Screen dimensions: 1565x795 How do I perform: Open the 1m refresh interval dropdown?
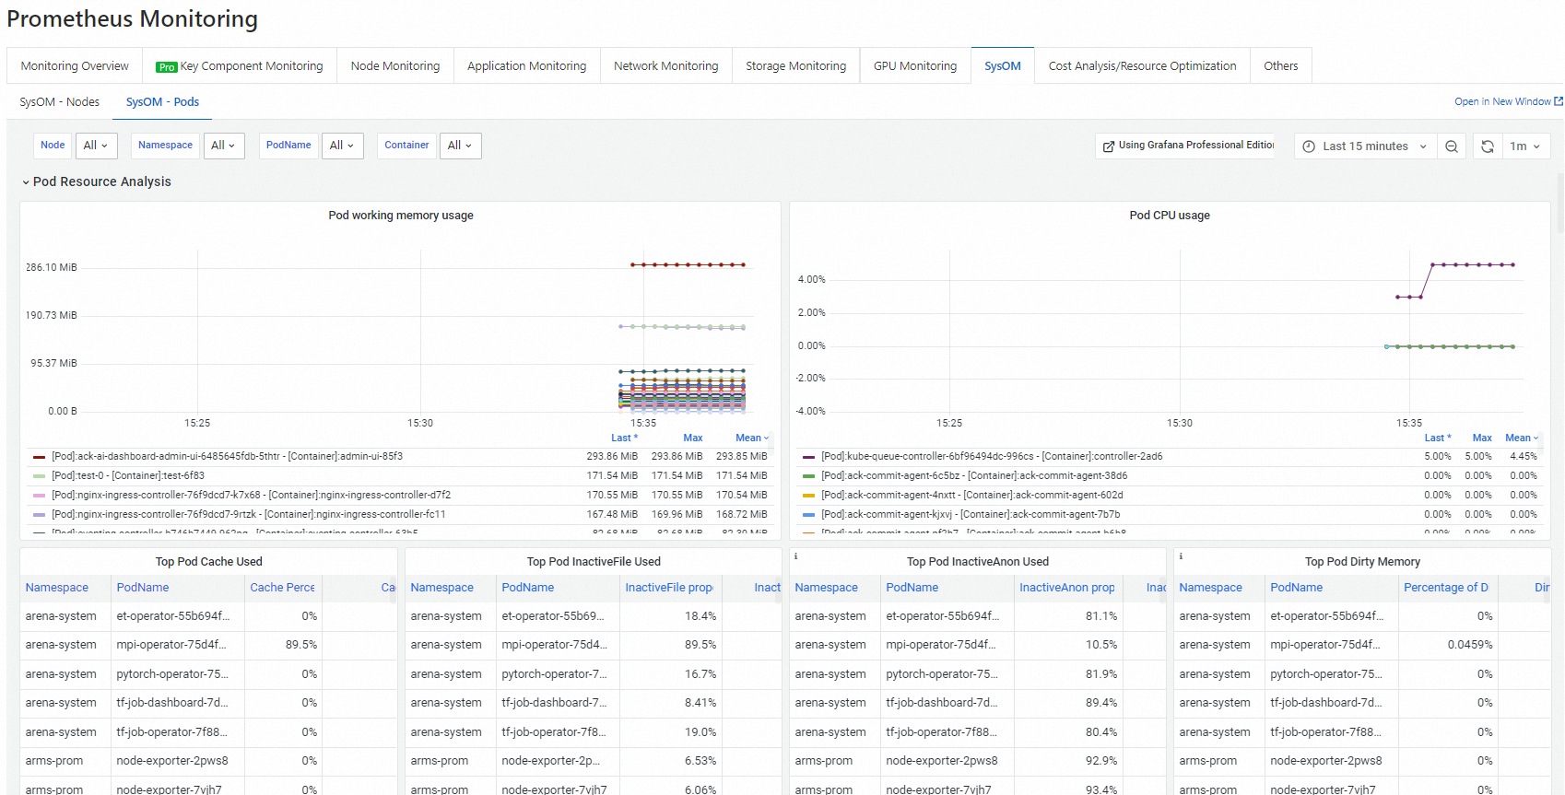pyautogui.click(x=1524, y=146)
